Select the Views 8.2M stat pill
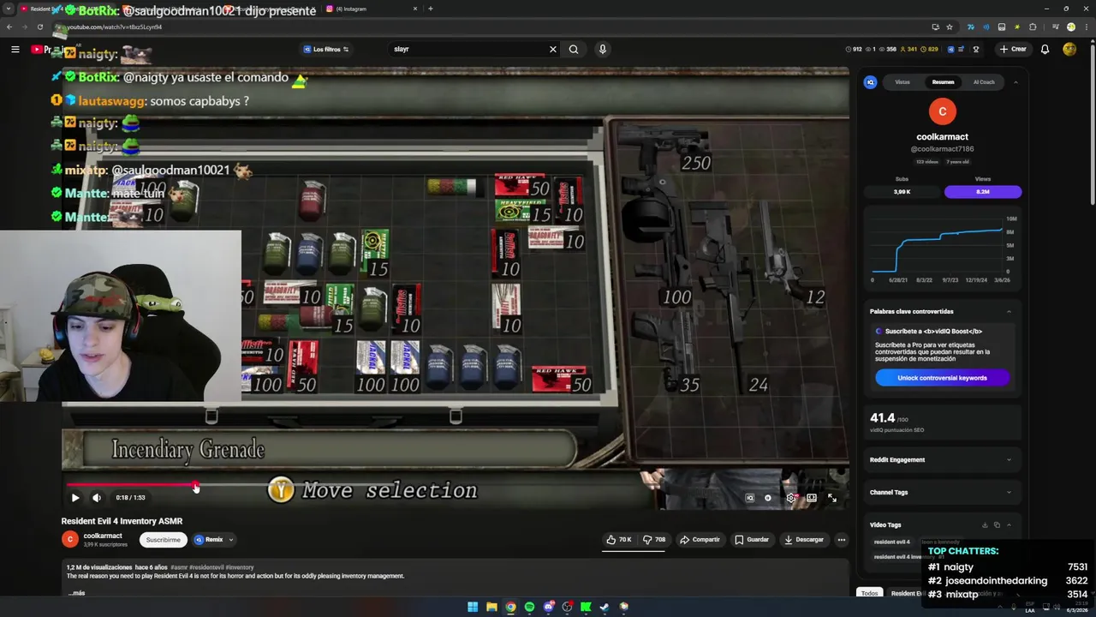The height and width of the screenshot is (617, 1096). click(x=983, y=192)
